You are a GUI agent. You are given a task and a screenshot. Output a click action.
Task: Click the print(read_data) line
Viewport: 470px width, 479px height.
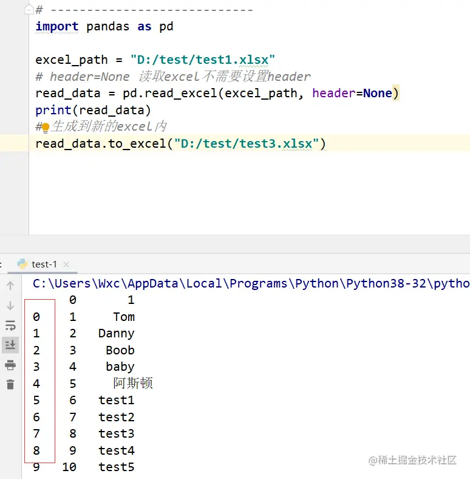[93, 110]
